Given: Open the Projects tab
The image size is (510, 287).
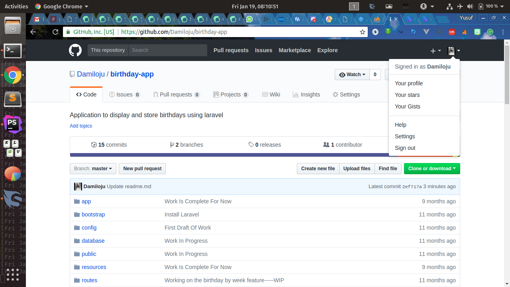Looking at the screenshot, I should pos(231,94).
